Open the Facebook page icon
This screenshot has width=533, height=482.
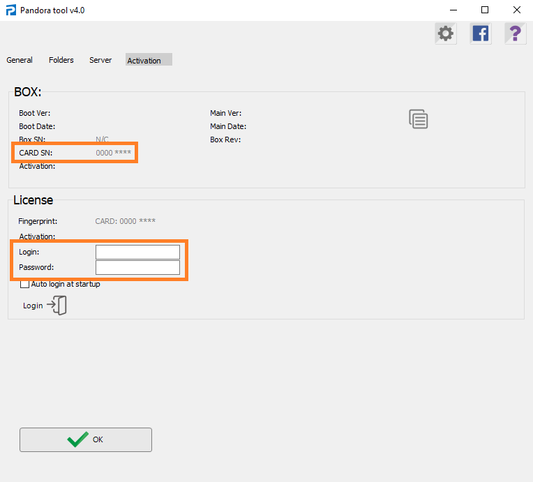(x=480, y=33)
